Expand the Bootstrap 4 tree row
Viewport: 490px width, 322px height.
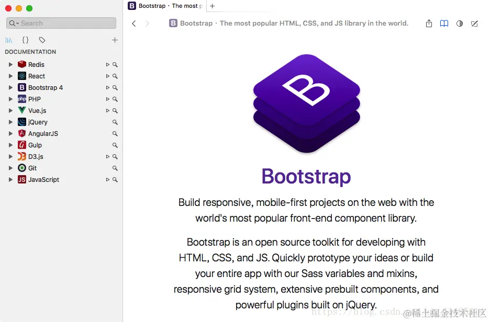click(10, 87)
